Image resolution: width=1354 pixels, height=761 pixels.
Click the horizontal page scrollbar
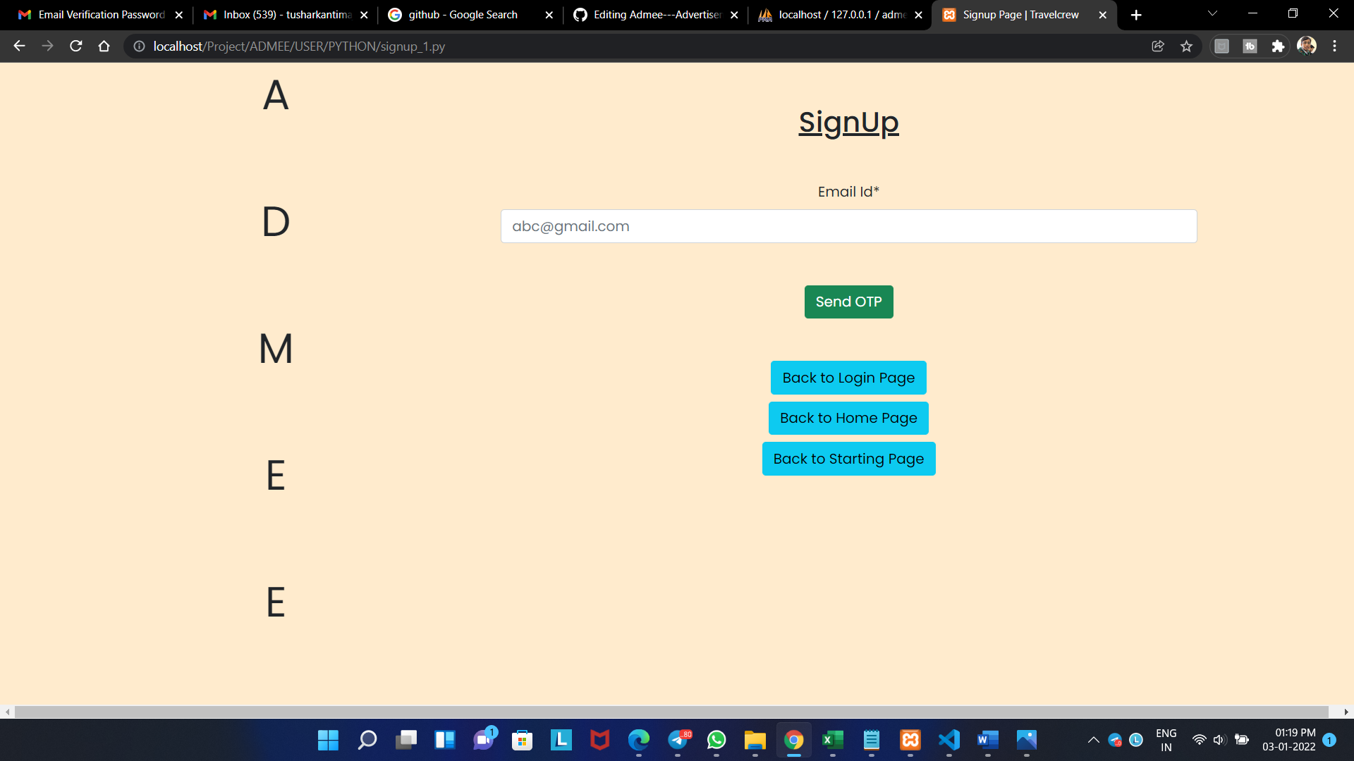tap(671, 712)
